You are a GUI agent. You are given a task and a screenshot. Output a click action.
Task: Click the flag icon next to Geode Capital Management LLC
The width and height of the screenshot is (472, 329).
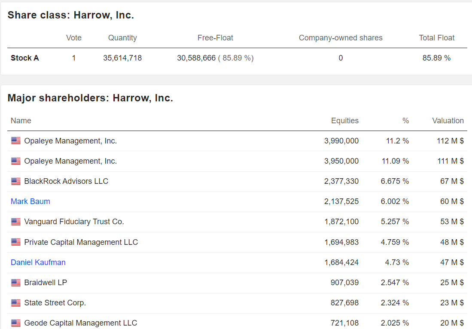tap(16, 323)
